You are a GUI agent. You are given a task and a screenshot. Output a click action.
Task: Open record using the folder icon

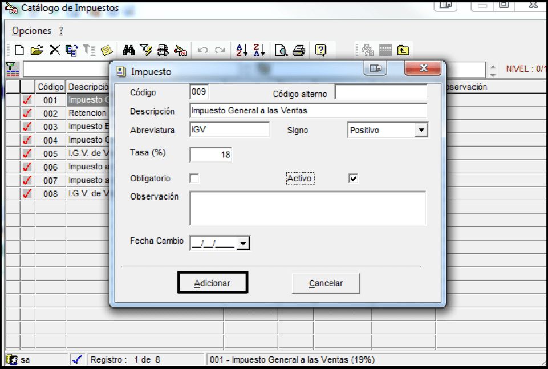click(36, 50)
